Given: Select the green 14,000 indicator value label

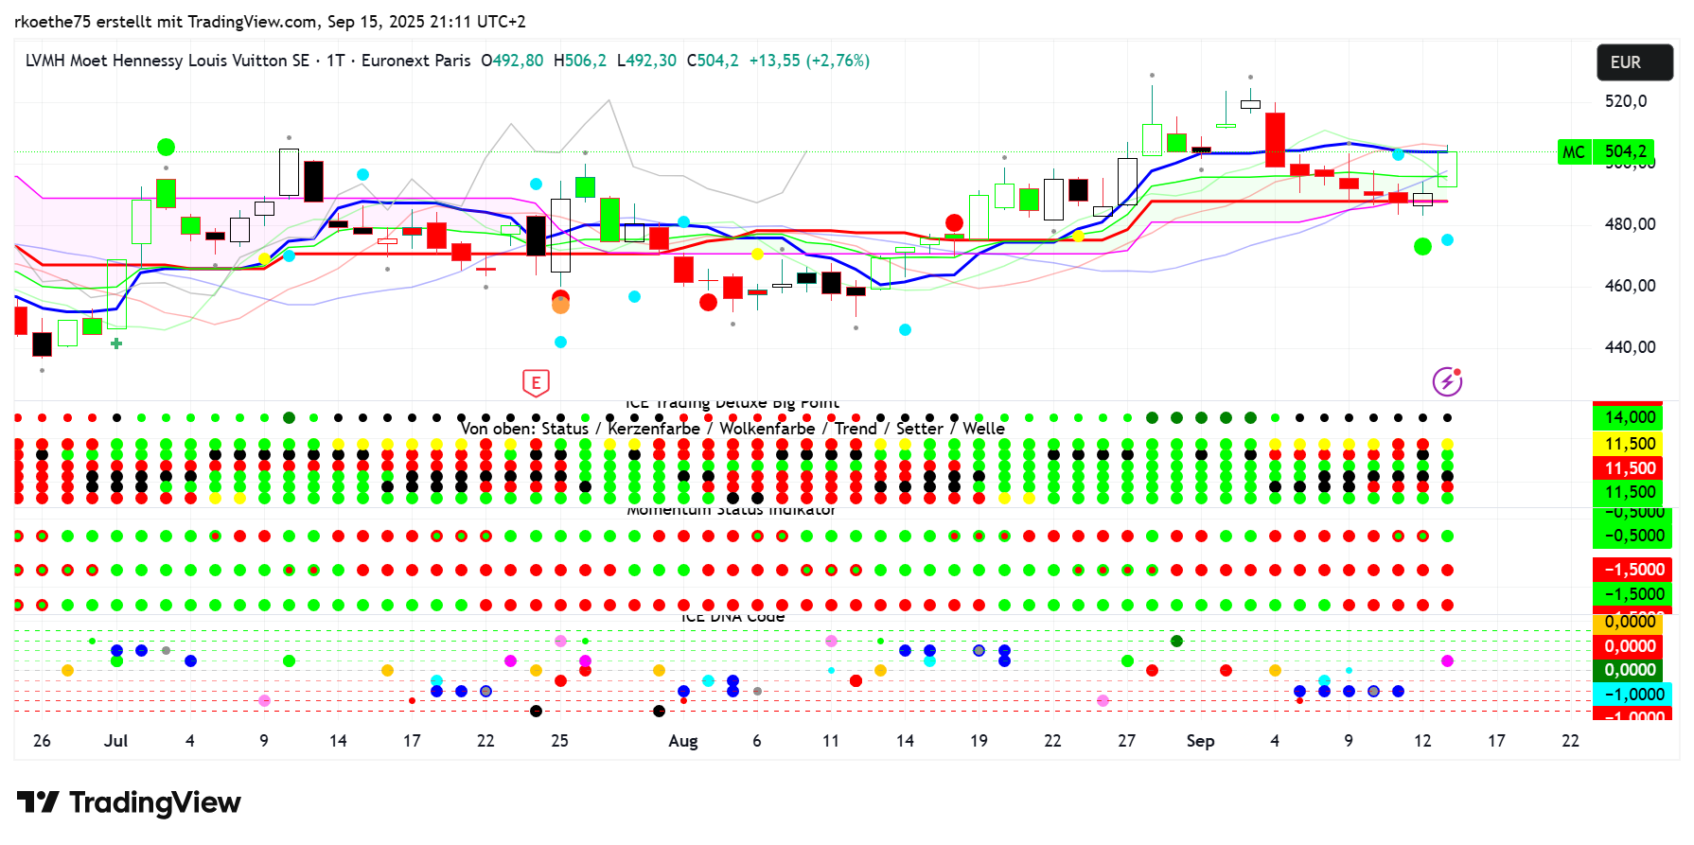Looking at the screenshot, I should (x=1629, y=417).
